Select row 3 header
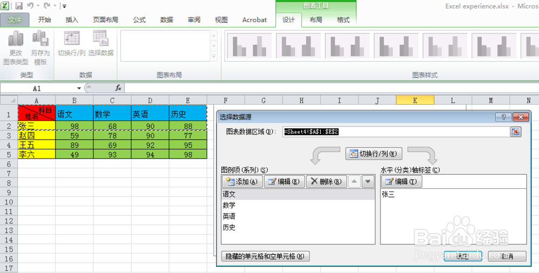Screen dimensions: 539x273 (x=9, y=135)
